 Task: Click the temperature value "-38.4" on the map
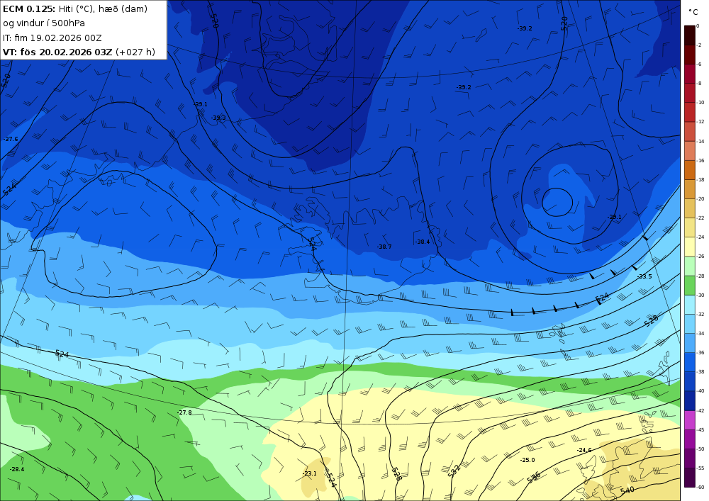(x=423, y=242)
